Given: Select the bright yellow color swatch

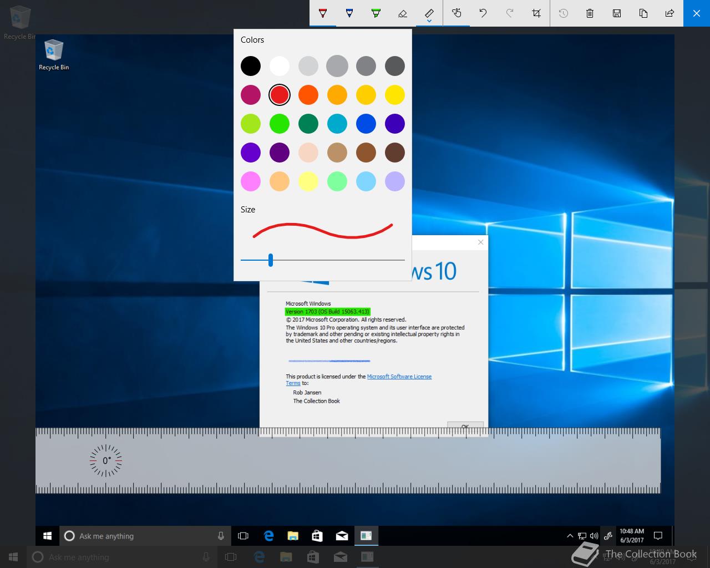Looking at the screenshot, I should tap(395, 95).
